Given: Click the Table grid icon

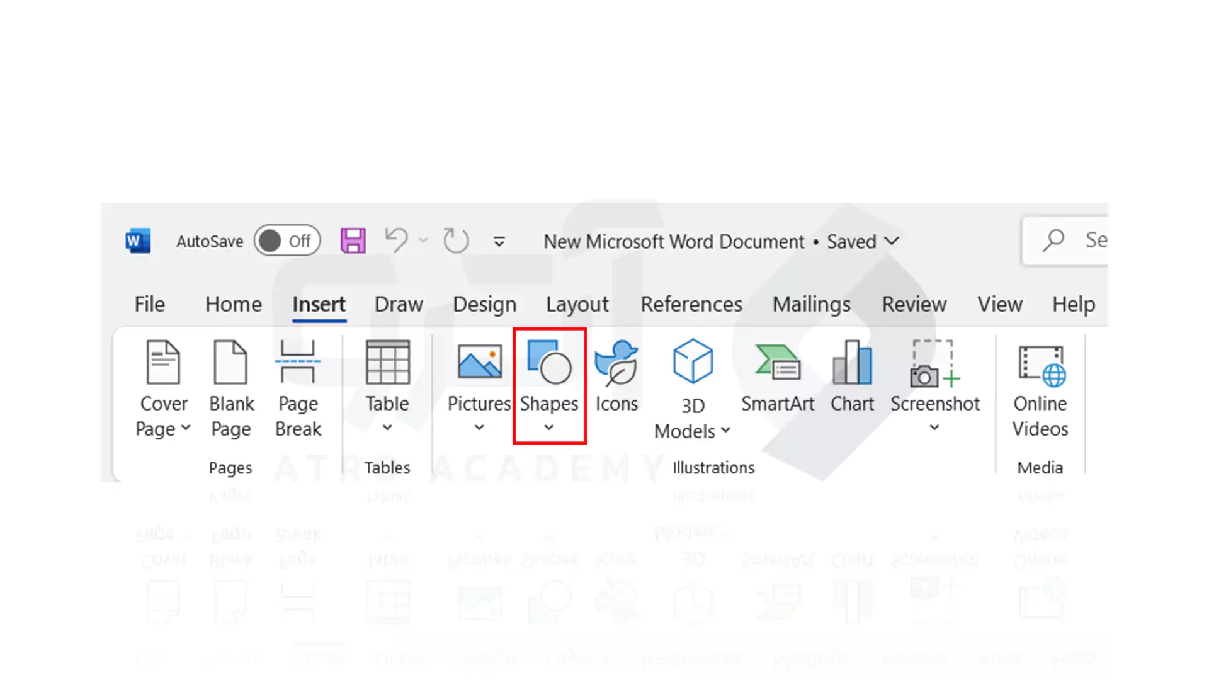Looking at the screenshot, I should coord(387,361).
